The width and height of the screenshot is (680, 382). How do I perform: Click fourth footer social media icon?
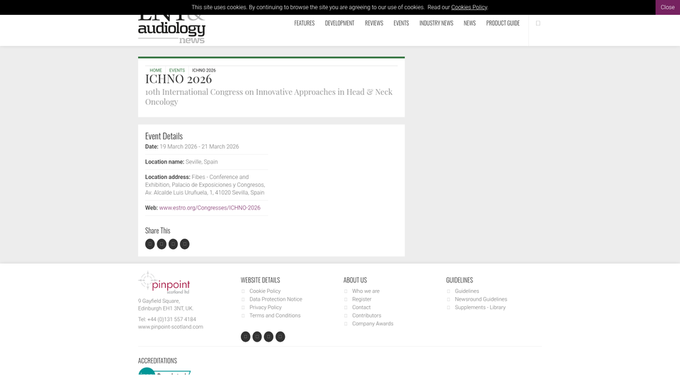(x=280, y=337)
